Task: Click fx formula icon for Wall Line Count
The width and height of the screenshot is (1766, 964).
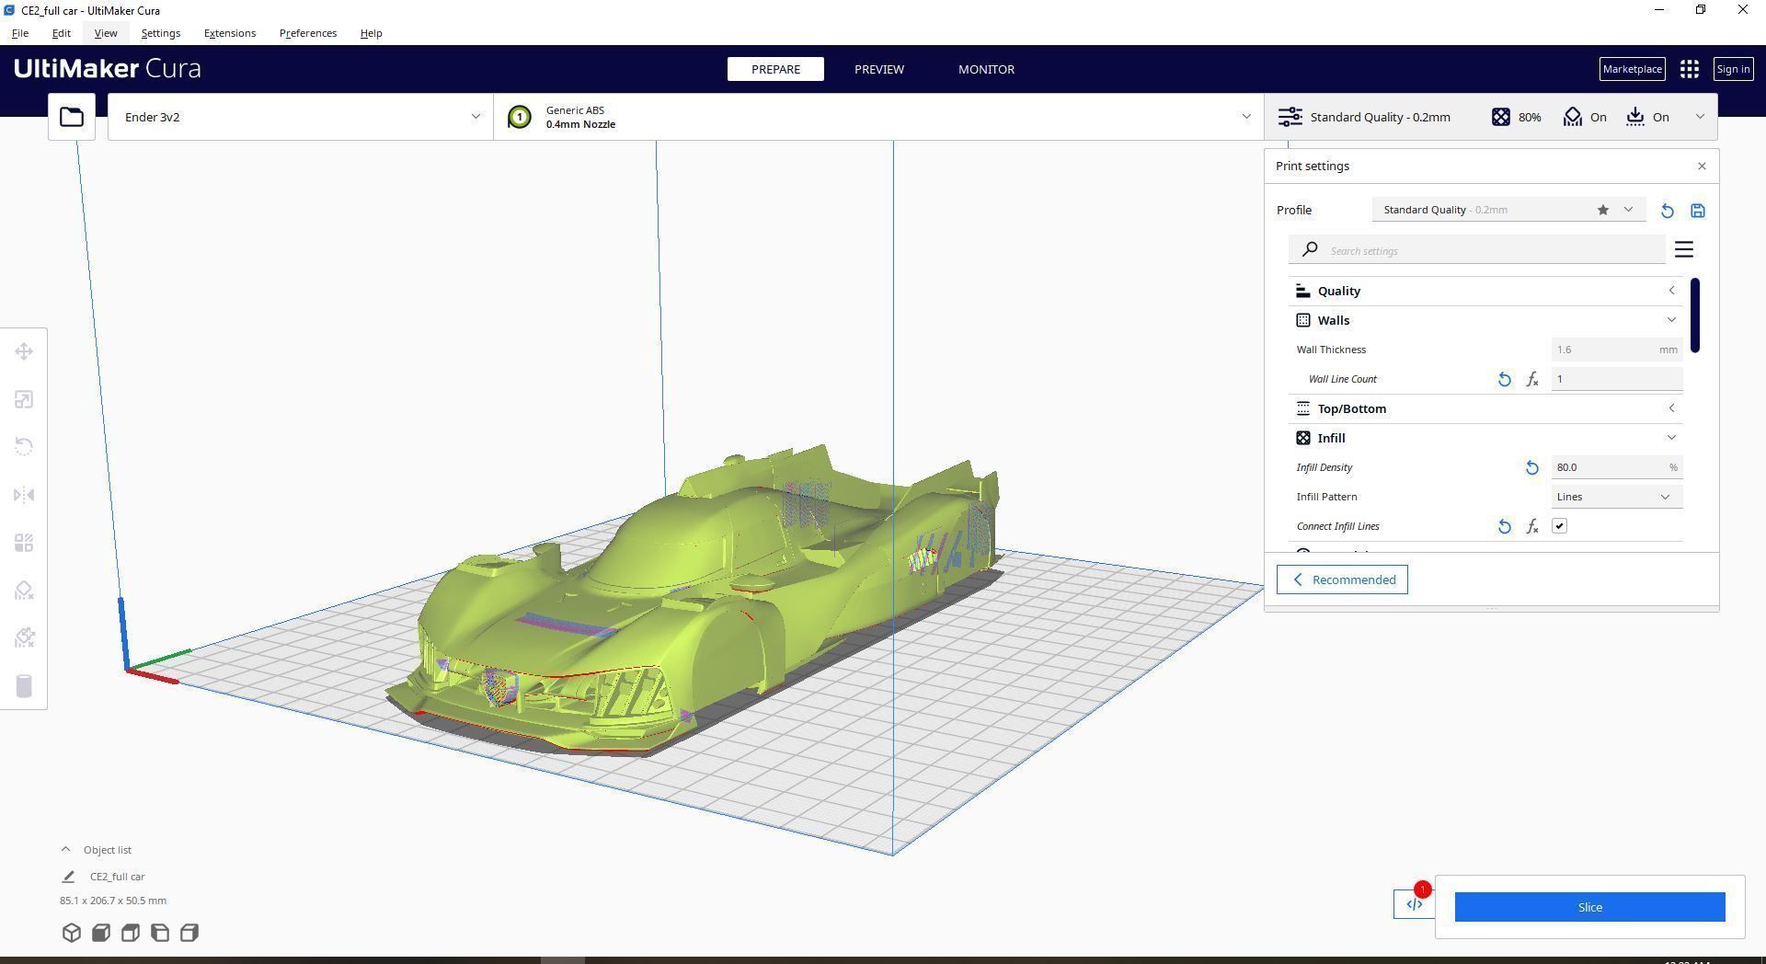Action: point(1532,379)
